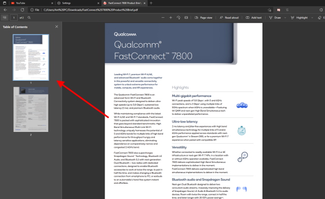The height and width of the screenshot is (199, 325).
Task: Select the Add text tool
Action: (253, 18)
